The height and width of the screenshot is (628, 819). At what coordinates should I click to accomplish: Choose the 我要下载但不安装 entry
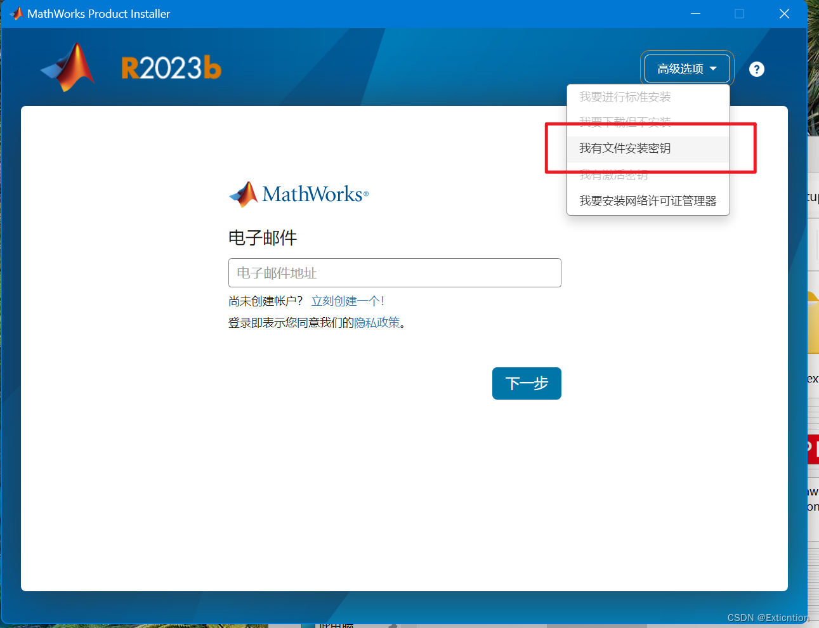coord(648,122)
